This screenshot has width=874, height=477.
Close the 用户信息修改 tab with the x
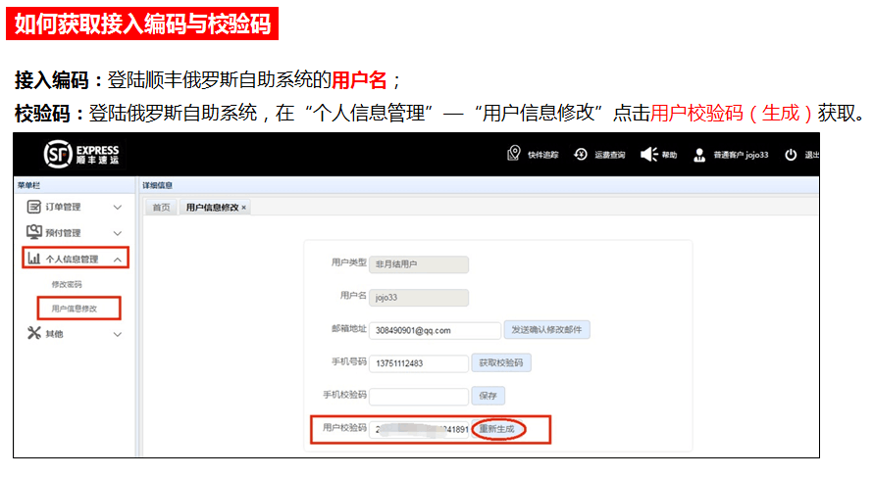243,208
